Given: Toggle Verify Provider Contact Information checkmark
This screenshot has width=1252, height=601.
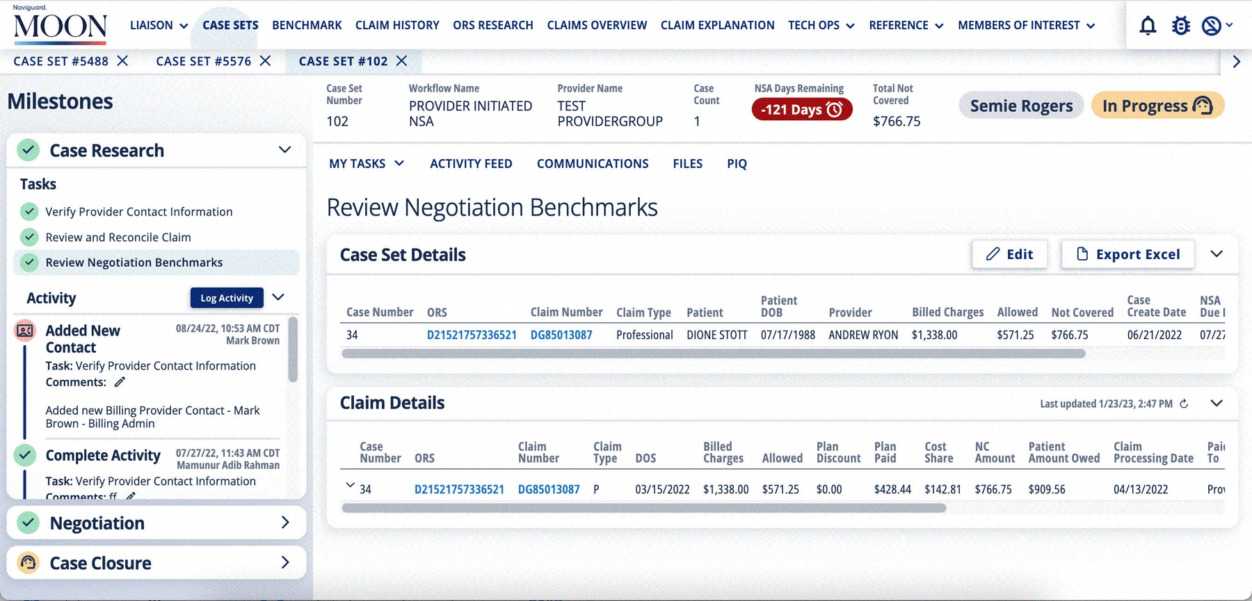Looking at the screenshot, I should click(29, 211).
